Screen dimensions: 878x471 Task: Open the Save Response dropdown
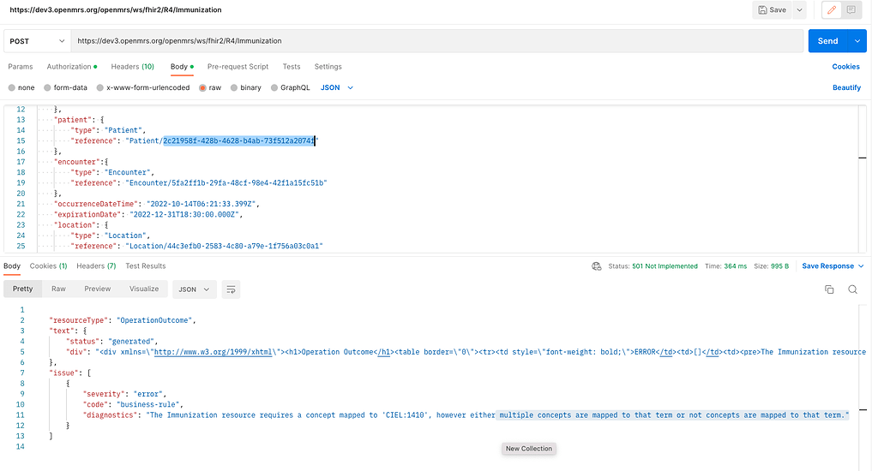[x=833, y=266]
